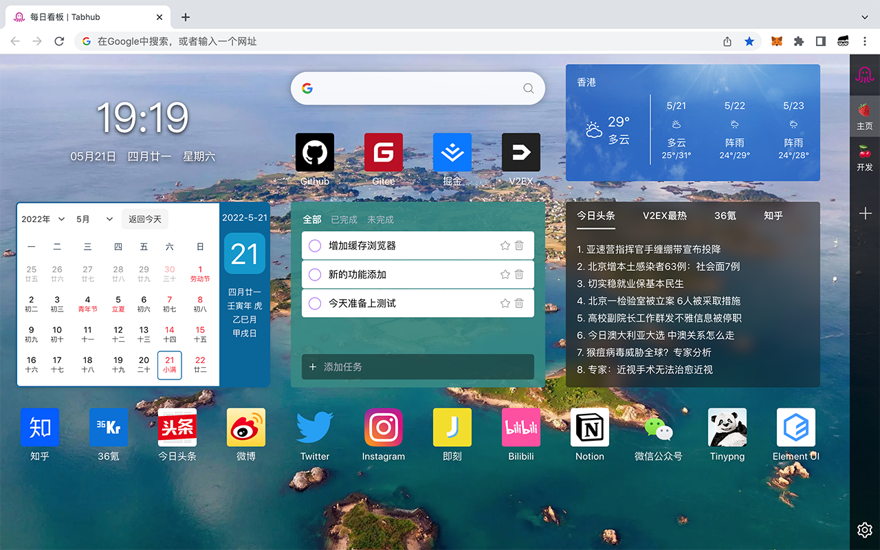880x550 pixels.
Task: Switch to the V2EX最热 news tab
Action: point(665,215)
